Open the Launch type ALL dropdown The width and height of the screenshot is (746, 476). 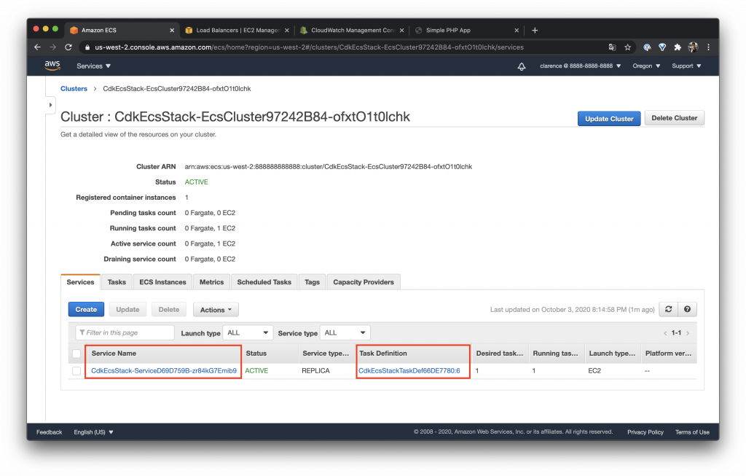tap(248, 332)
